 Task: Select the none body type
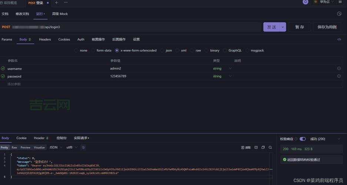(81, 50)
